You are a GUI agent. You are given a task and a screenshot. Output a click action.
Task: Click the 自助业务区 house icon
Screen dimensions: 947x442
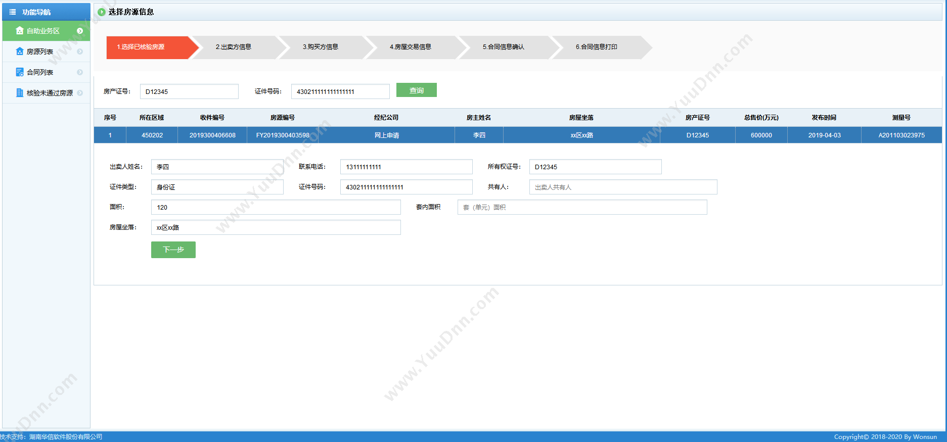coord(20,31)
